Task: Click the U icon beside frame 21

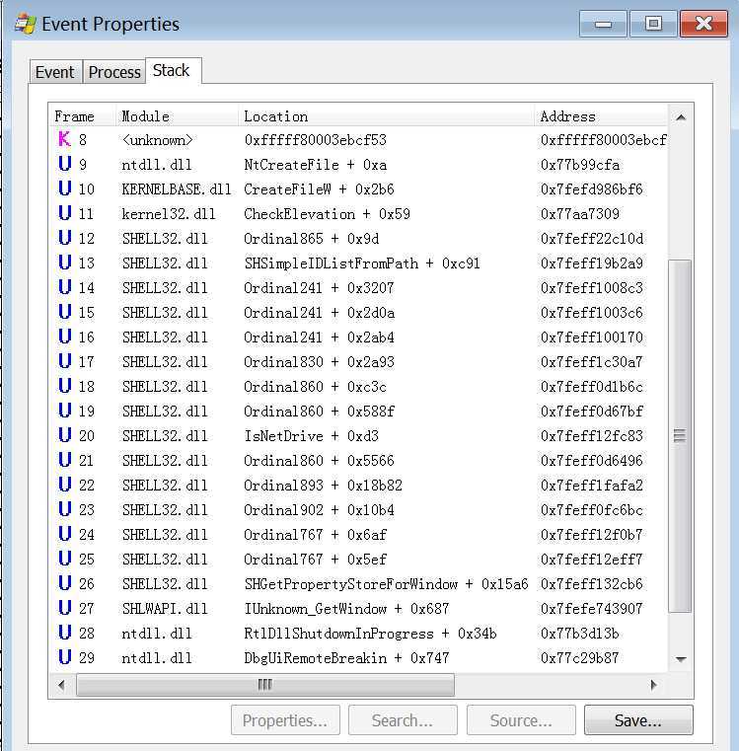Action: [x=65, y=460]
